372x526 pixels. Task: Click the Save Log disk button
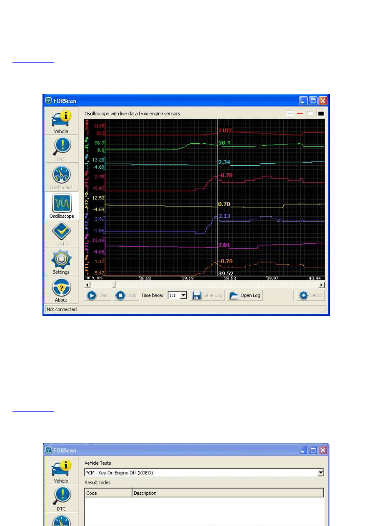[x=207, y=296]
